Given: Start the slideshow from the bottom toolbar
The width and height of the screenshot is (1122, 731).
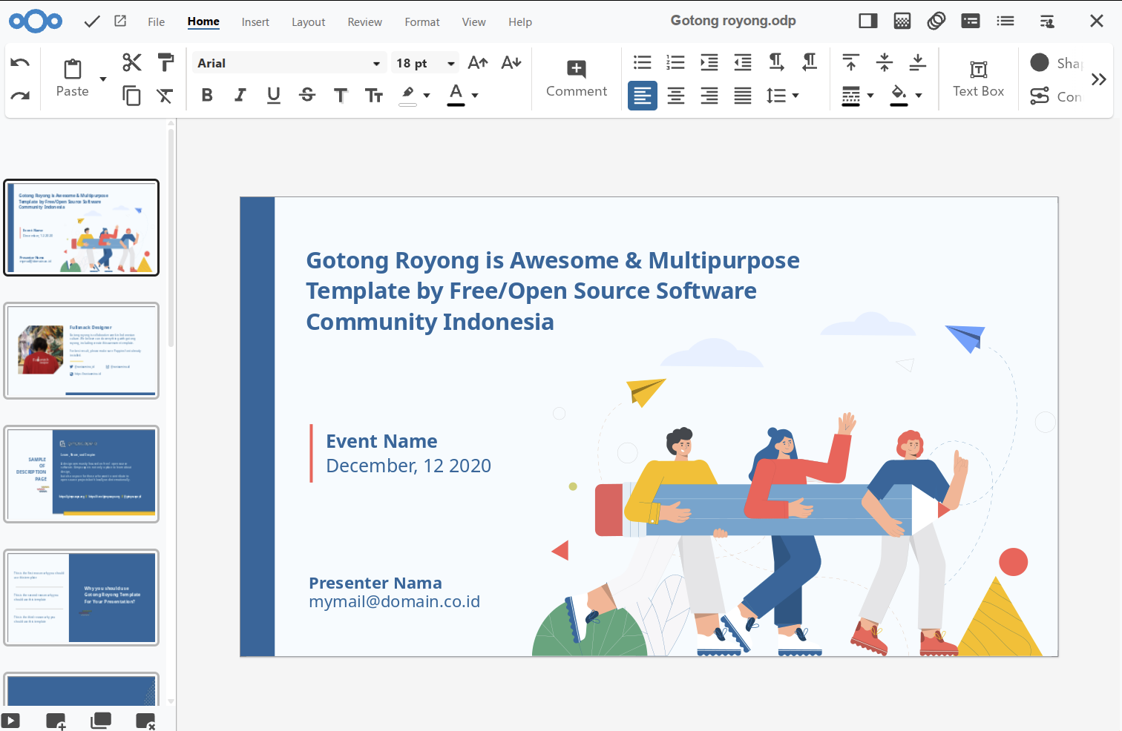Looking at the screenshot, I should (10, 719).
